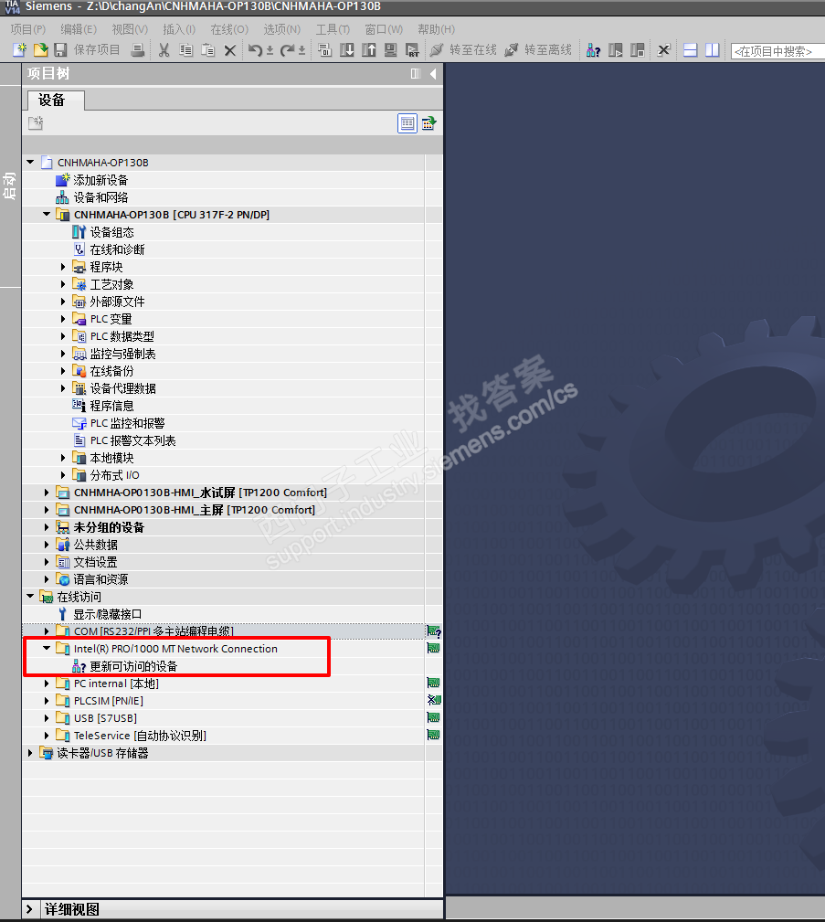Expand the 读卡器/USB 存储器 node

click(x=30, y=753)
